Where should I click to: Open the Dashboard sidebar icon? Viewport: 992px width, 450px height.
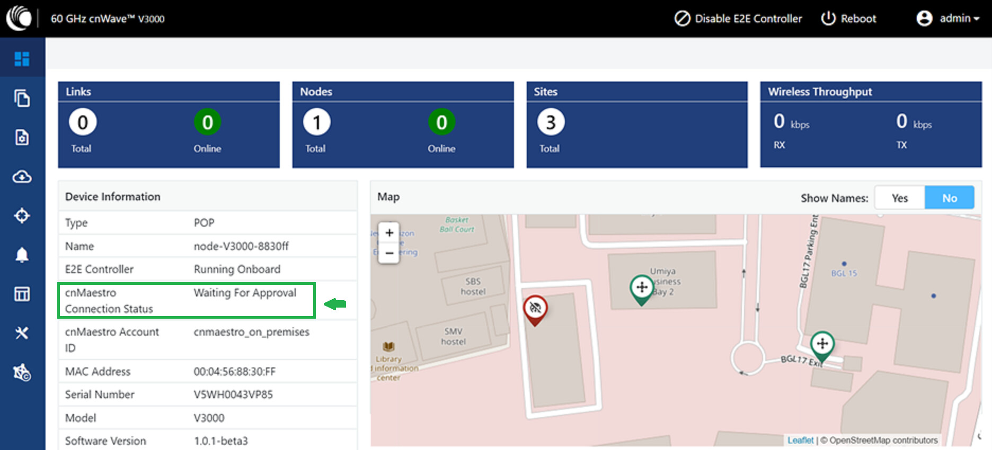point(22,59)
